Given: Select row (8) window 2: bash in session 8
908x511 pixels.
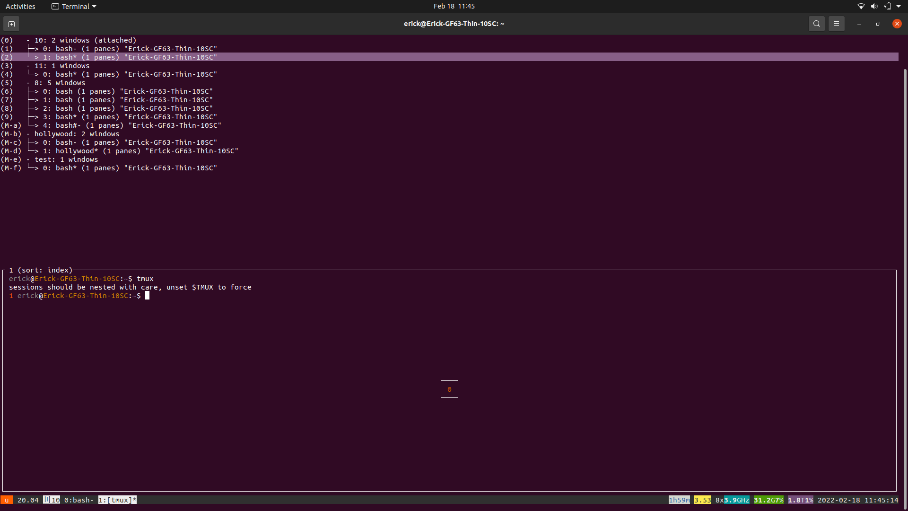Looking at the screenshot, I should coord(449,108).
